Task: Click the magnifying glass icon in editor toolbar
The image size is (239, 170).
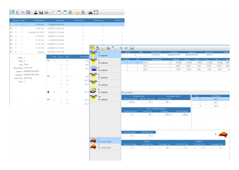Action: (113, 48)
